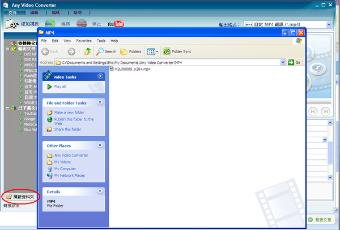
Task: Collapse the Details panel
Action: coord(100,191)
